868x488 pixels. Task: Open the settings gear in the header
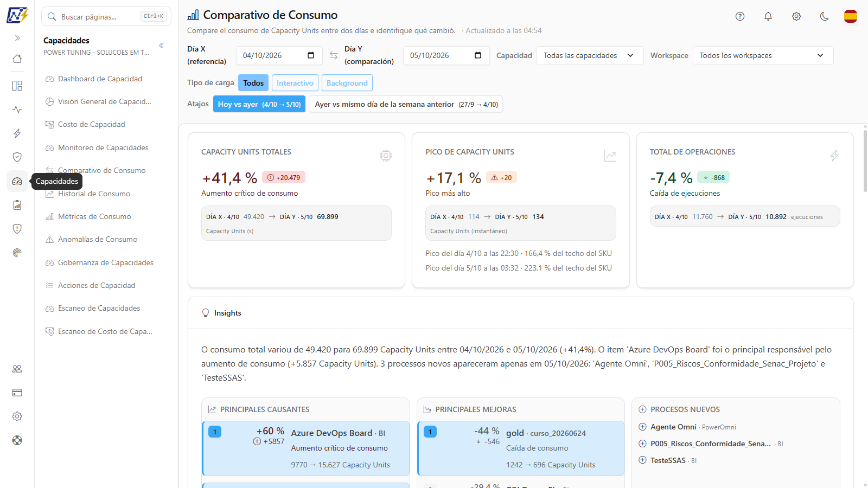tap(796, 16)
